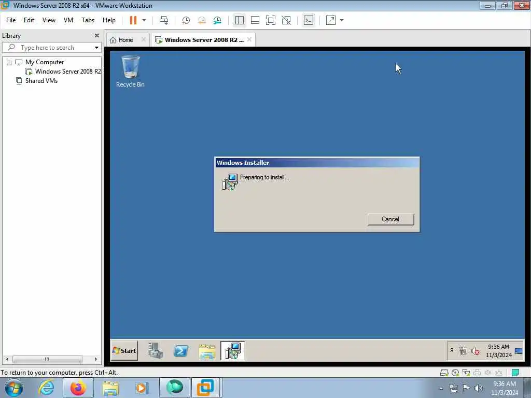Click the library horizontal scrollbar thumb
This screenshot has height=398, width=531.
pos(47,359)
